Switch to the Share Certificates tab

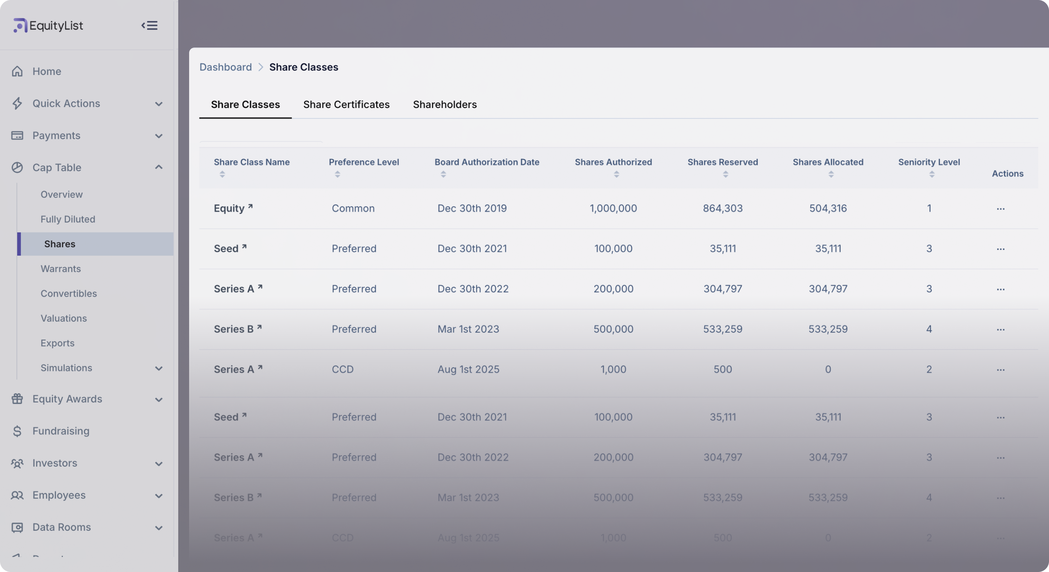pyautogui.click(x=346, y=105)
